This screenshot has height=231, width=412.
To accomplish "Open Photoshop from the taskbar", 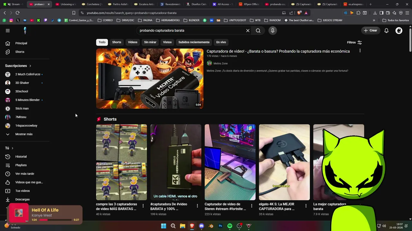I will click(220, 226).
